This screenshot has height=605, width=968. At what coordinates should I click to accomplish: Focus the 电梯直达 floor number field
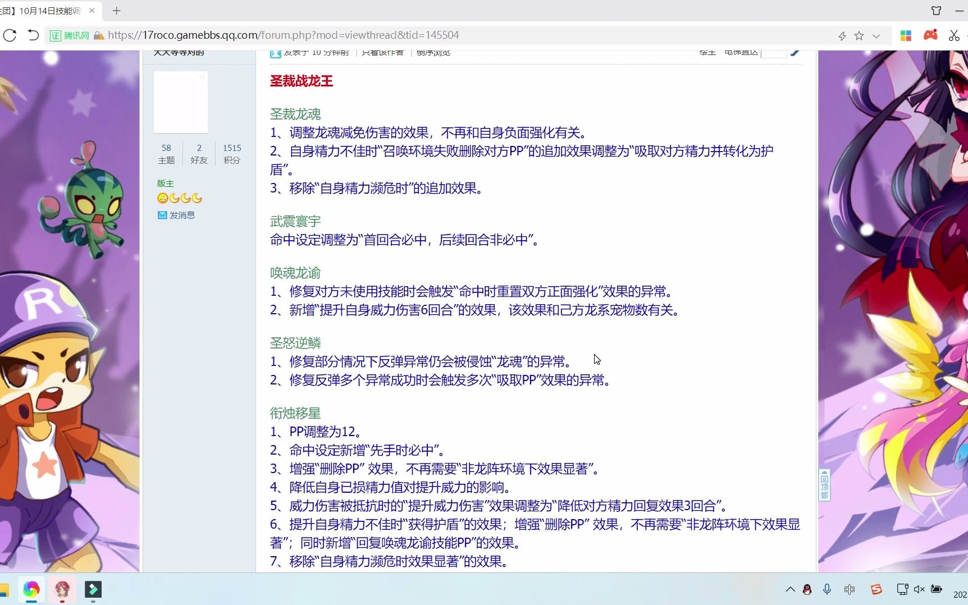[x=774, y=53]
